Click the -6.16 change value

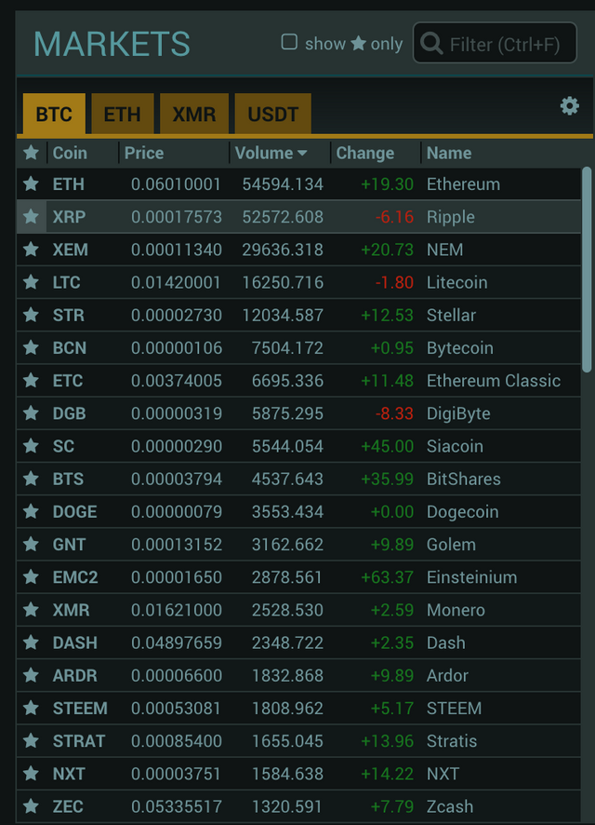point(394,217)
